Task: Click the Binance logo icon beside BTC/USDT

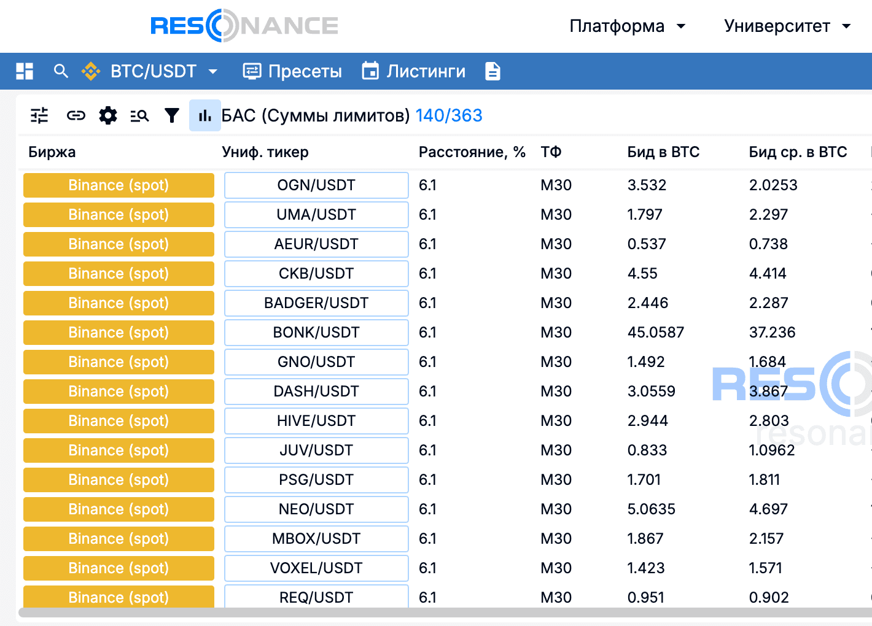Action: click(91, 71)
